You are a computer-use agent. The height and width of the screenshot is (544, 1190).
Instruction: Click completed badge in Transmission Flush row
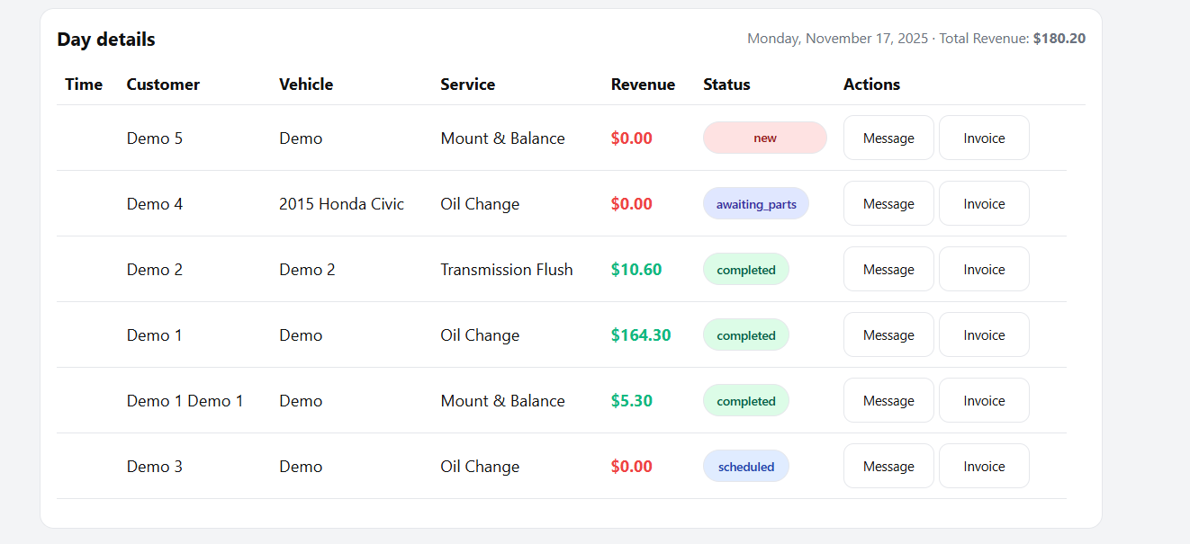point(745,269)
